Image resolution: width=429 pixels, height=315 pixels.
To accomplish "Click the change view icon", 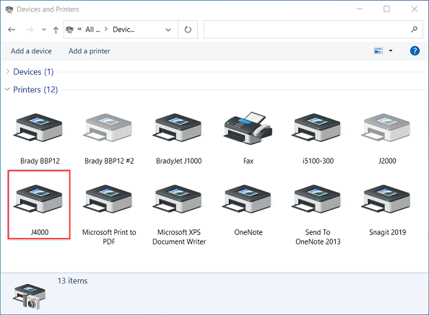I will click(x=378, y=50).
